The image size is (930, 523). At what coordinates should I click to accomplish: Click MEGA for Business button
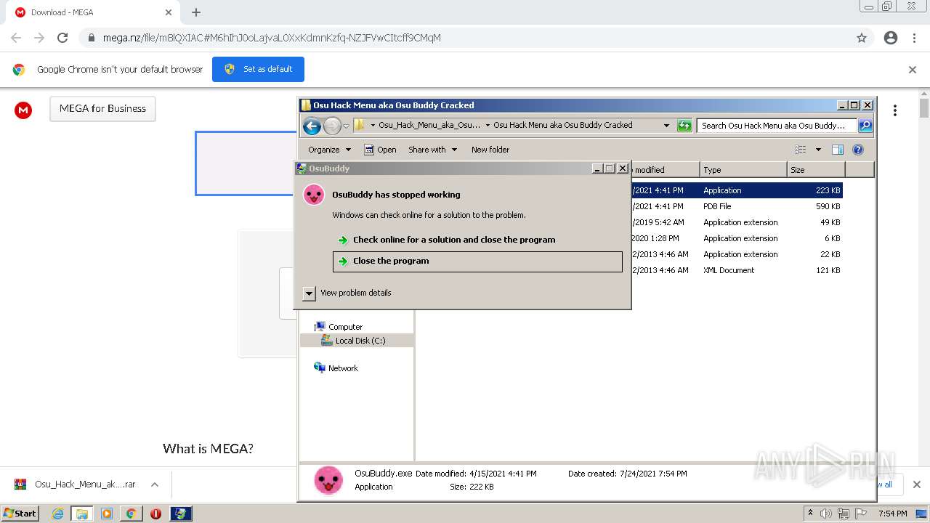(102, 108)
